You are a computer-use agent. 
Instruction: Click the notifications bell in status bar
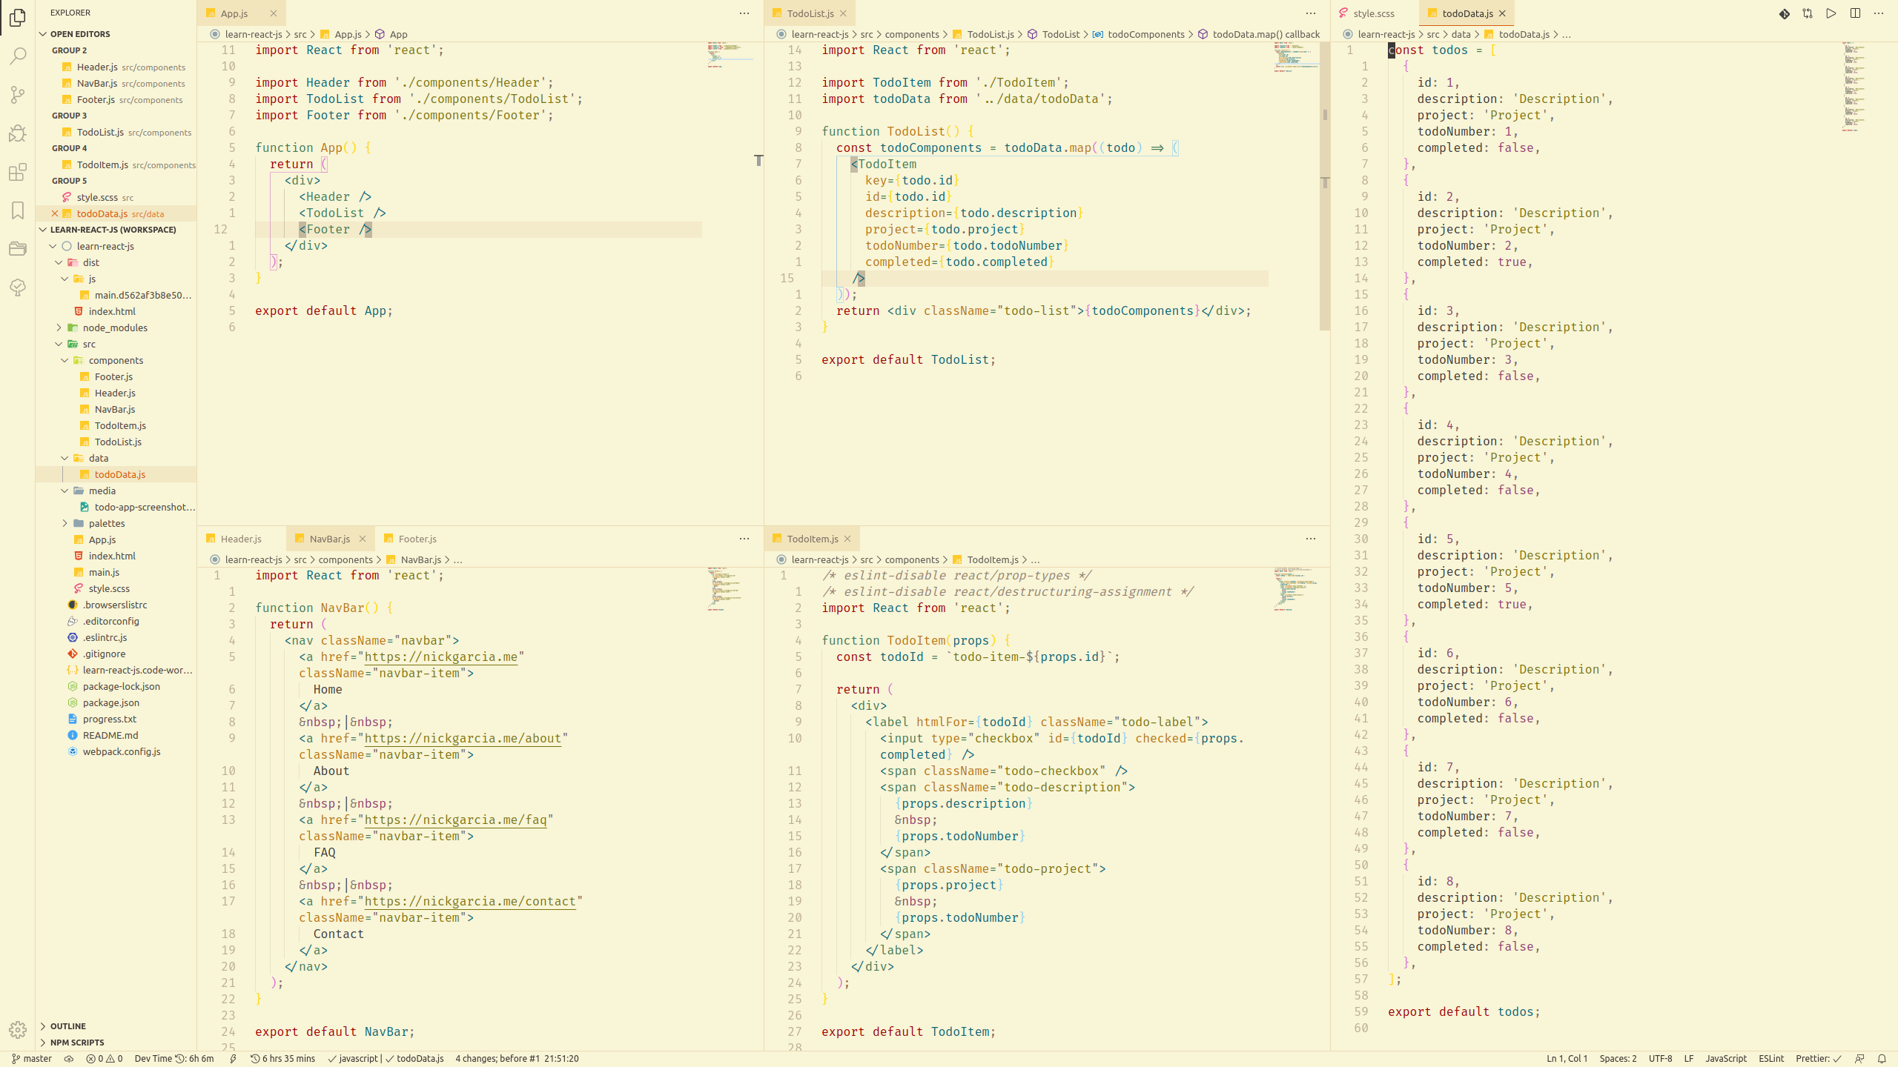coord(1882,1059)
